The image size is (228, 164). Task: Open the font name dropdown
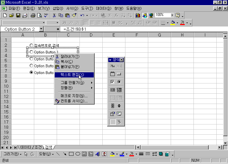pyautogui.click(x=44, y=23)
